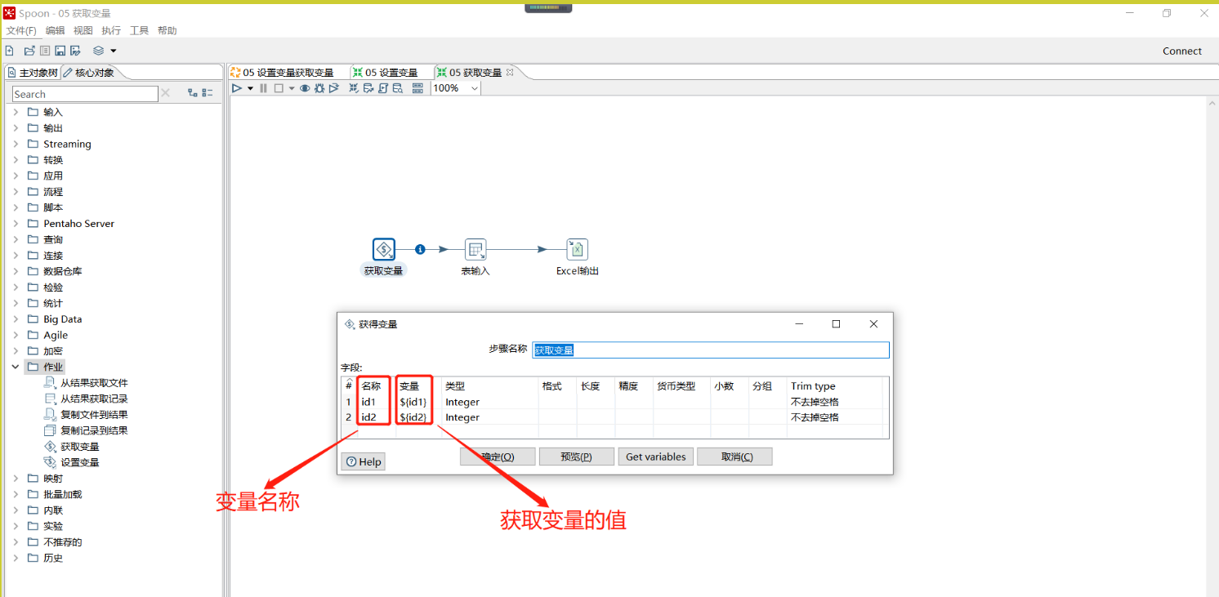The image size is (1219, 597).
Task: Click the 步骤名称 input field
Action: tap(710, 350)
